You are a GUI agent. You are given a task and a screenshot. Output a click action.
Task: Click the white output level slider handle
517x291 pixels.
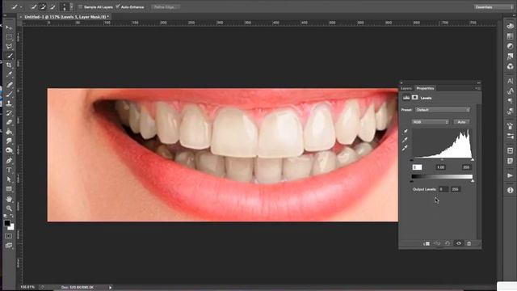pos(473,181)
